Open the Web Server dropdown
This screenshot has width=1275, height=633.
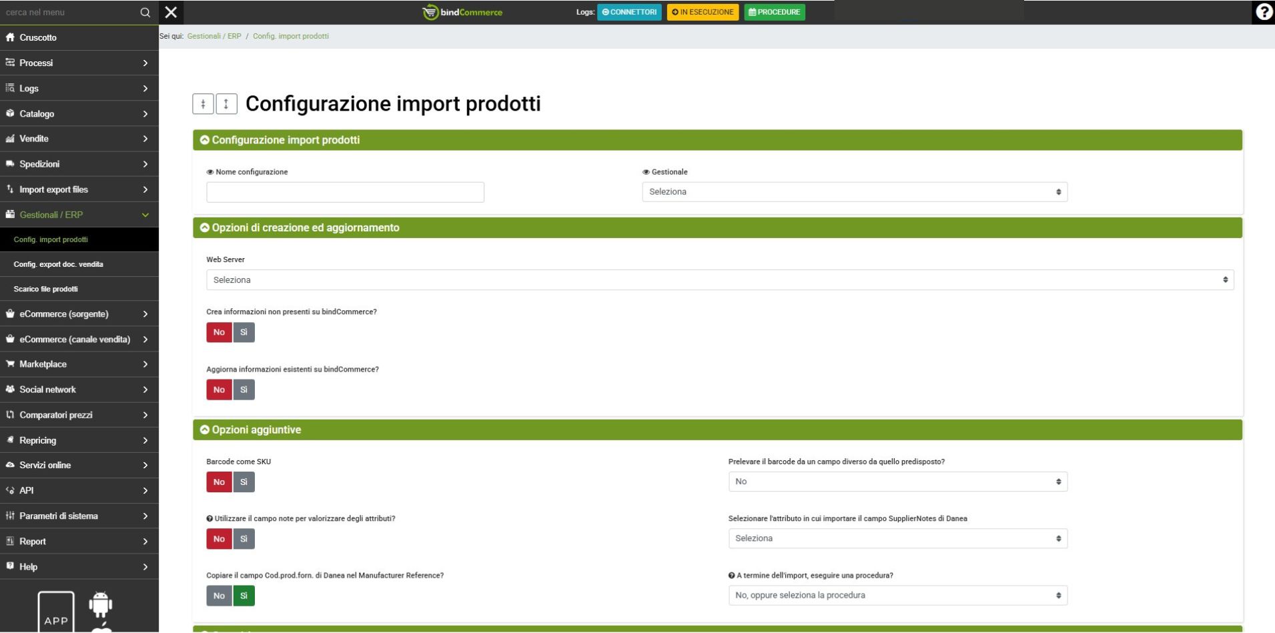(719, 280)
